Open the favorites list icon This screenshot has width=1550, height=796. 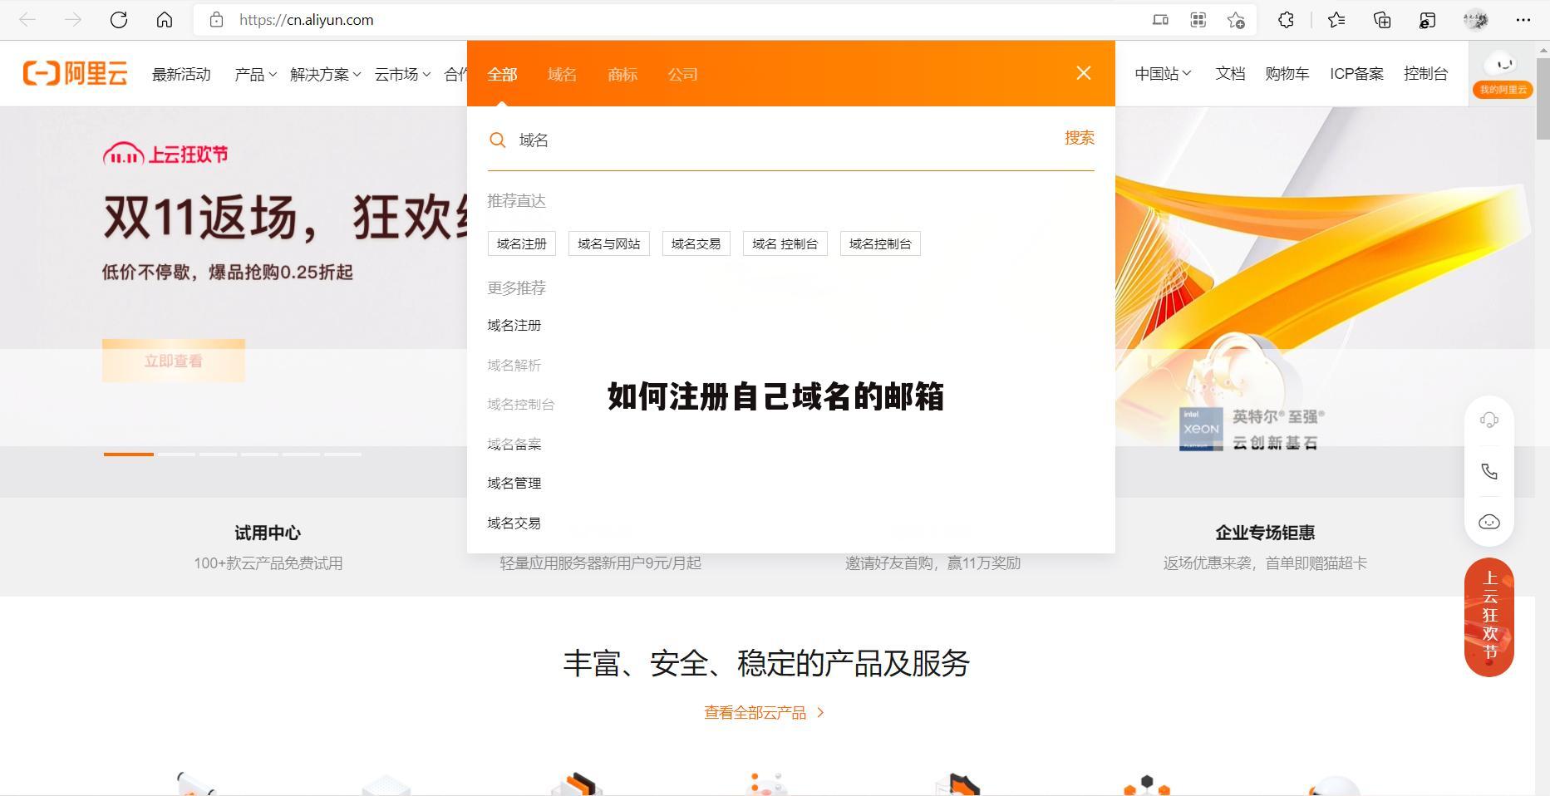pos(1336,20)
